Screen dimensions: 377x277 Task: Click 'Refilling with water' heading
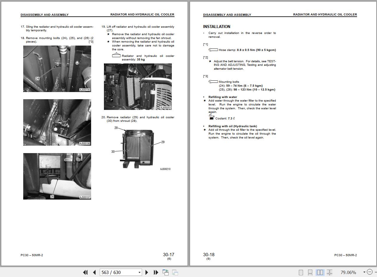click(x=223, y=97)
